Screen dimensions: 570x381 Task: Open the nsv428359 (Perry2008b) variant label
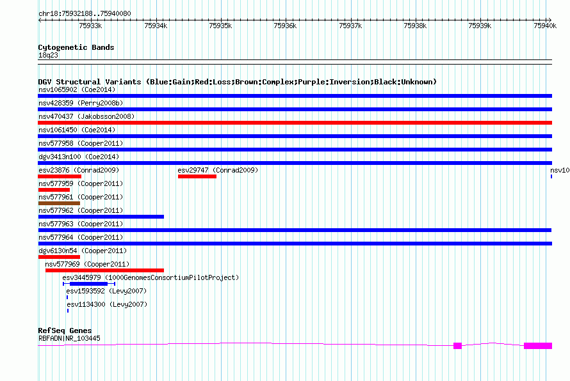(x=81, y=103)
